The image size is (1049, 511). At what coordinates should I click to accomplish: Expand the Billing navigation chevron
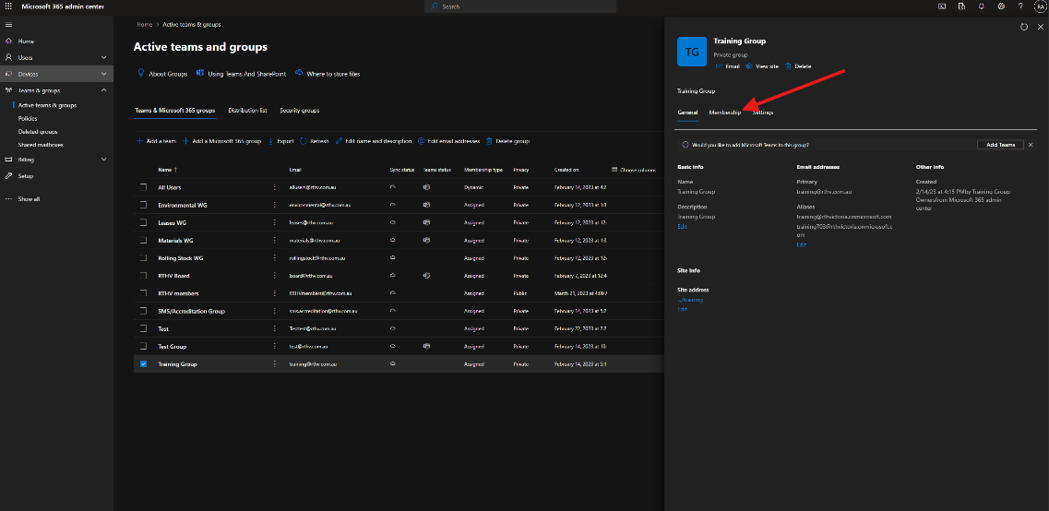103,160
